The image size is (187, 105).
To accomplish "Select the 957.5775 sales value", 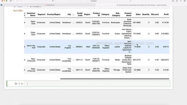I will (137, 60).
